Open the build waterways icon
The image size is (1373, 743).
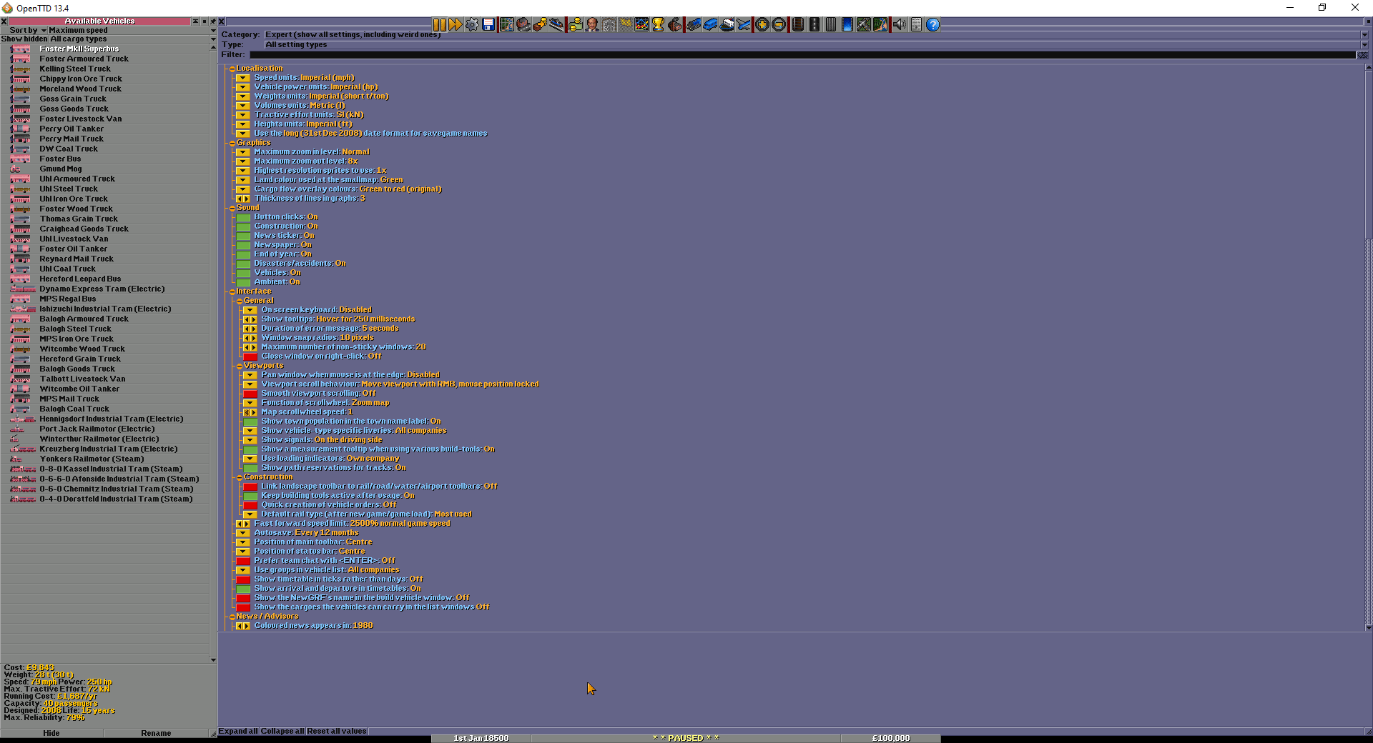[847, 25]
